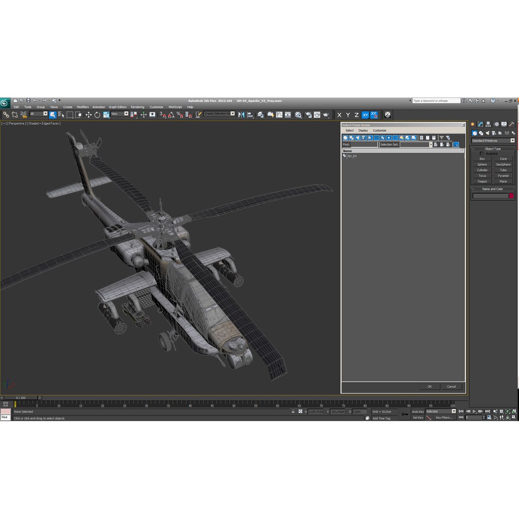Click the Auto Key button

tap(418, 411)
